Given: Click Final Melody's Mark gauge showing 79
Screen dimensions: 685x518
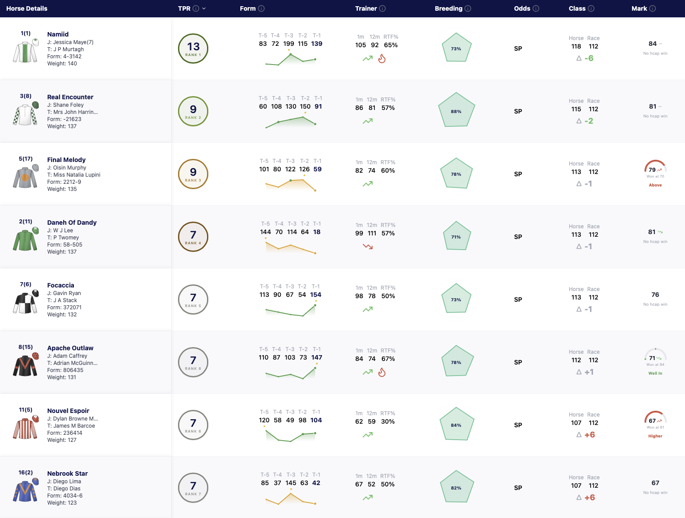Looking at the screenshot, I should pos(655,169).
